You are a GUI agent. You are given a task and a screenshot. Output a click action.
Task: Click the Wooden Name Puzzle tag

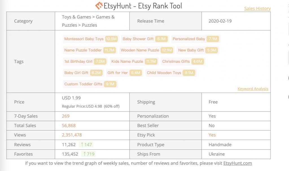140,50
